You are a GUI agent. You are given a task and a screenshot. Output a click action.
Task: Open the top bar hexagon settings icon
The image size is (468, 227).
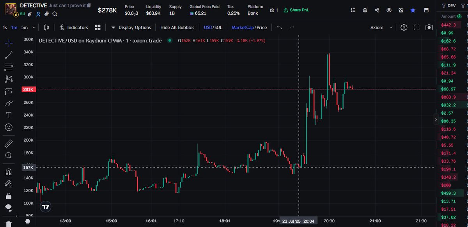pos(365,10)
